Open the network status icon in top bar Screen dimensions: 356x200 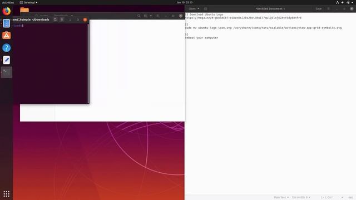tap(338, 2)
